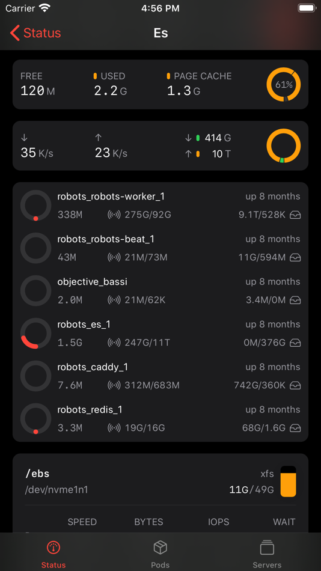
Task: Tap the CPU ring for robots_es_1
Action: pyautogui.click(x=35, y=333)
